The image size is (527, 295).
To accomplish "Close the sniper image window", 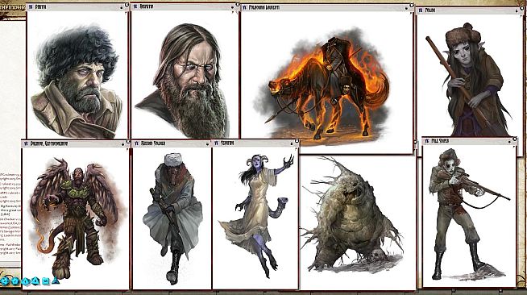I will pos(514,139).
